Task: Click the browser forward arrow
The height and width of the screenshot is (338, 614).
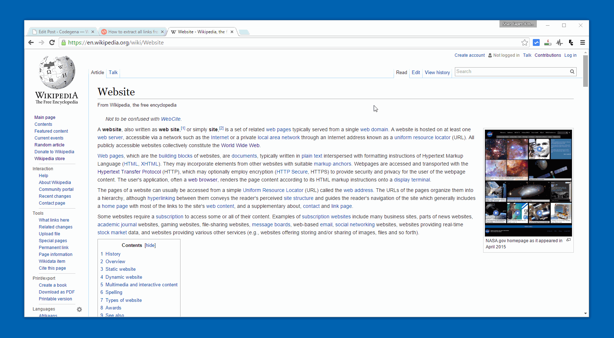Action: coord(42,43)
